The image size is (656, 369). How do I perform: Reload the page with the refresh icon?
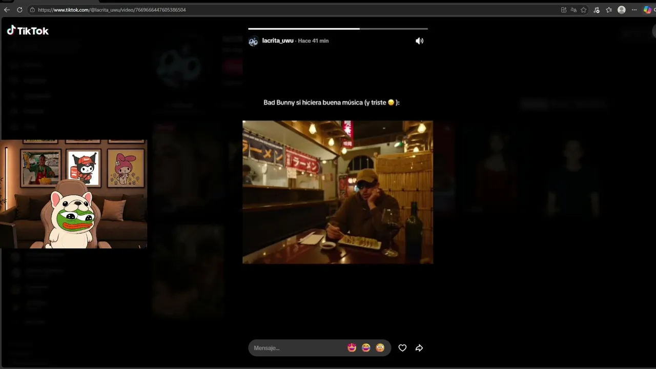click(19, 10)
